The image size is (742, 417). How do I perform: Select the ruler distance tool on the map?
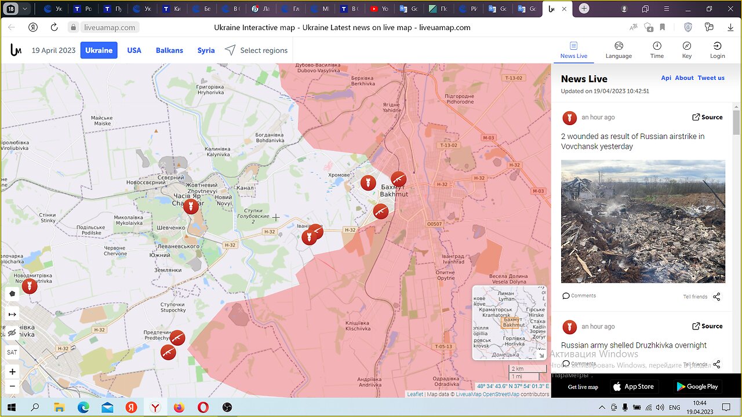tap(12, 313)
